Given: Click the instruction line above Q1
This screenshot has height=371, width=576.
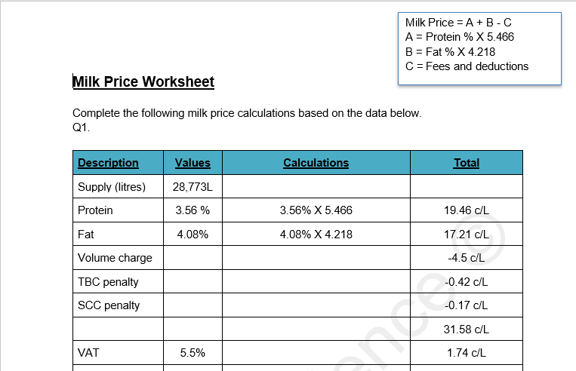Looking at the screenshot, I should [x=246, y=114].
